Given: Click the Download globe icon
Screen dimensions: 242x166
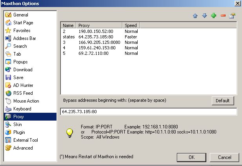Looking at the screenshot, I should 8,70.
